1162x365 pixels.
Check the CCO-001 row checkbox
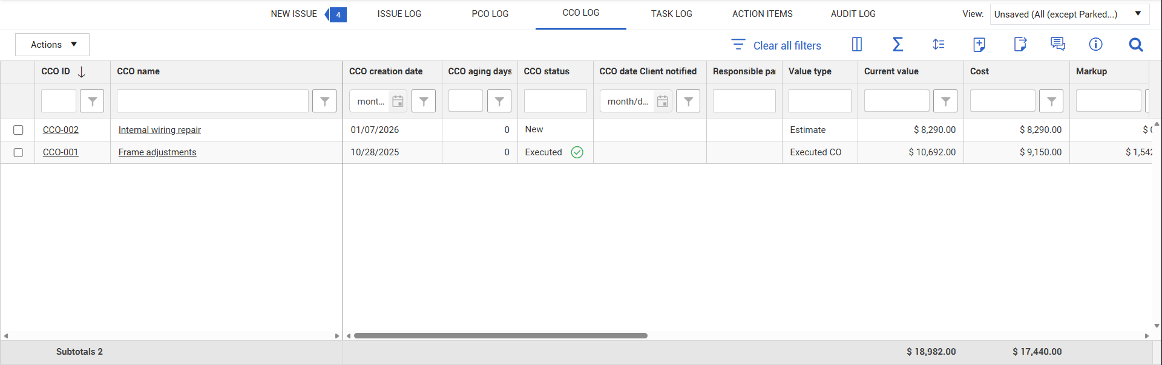[18, 152]
